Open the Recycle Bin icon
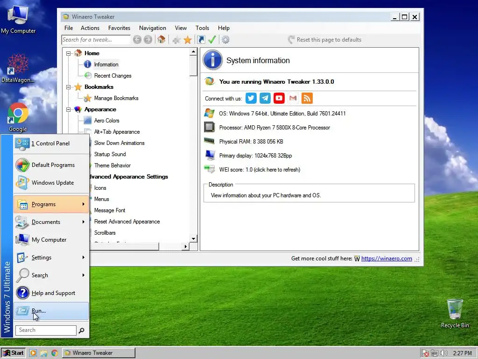The image size is (478, 359). click(x=455, y=313)
